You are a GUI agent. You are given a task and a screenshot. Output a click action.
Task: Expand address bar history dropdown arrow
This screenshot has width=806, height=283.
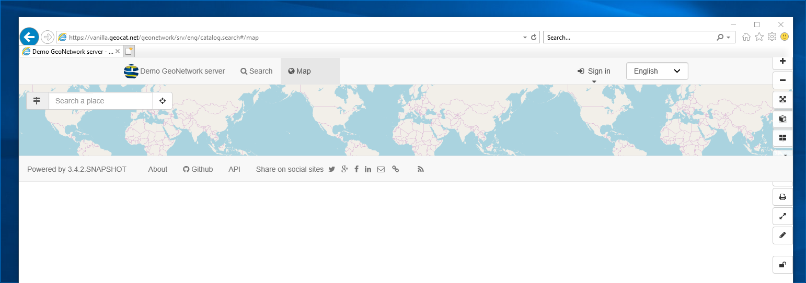pyautogui.click(x=525, y=38)
